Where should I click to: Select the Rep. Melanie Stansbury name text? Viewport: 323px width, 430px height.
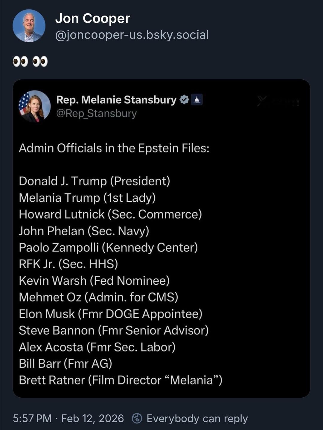tap(116, 100)
